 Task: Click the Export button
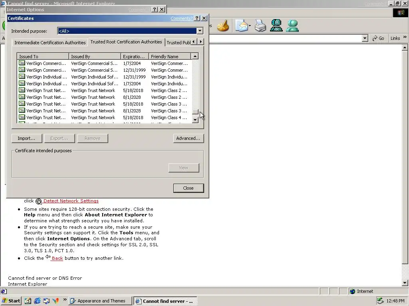click(x=60, y=138)
